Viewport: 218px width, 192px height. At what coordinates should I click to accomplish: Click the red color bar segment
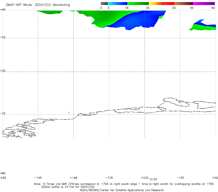click(169, 4)
